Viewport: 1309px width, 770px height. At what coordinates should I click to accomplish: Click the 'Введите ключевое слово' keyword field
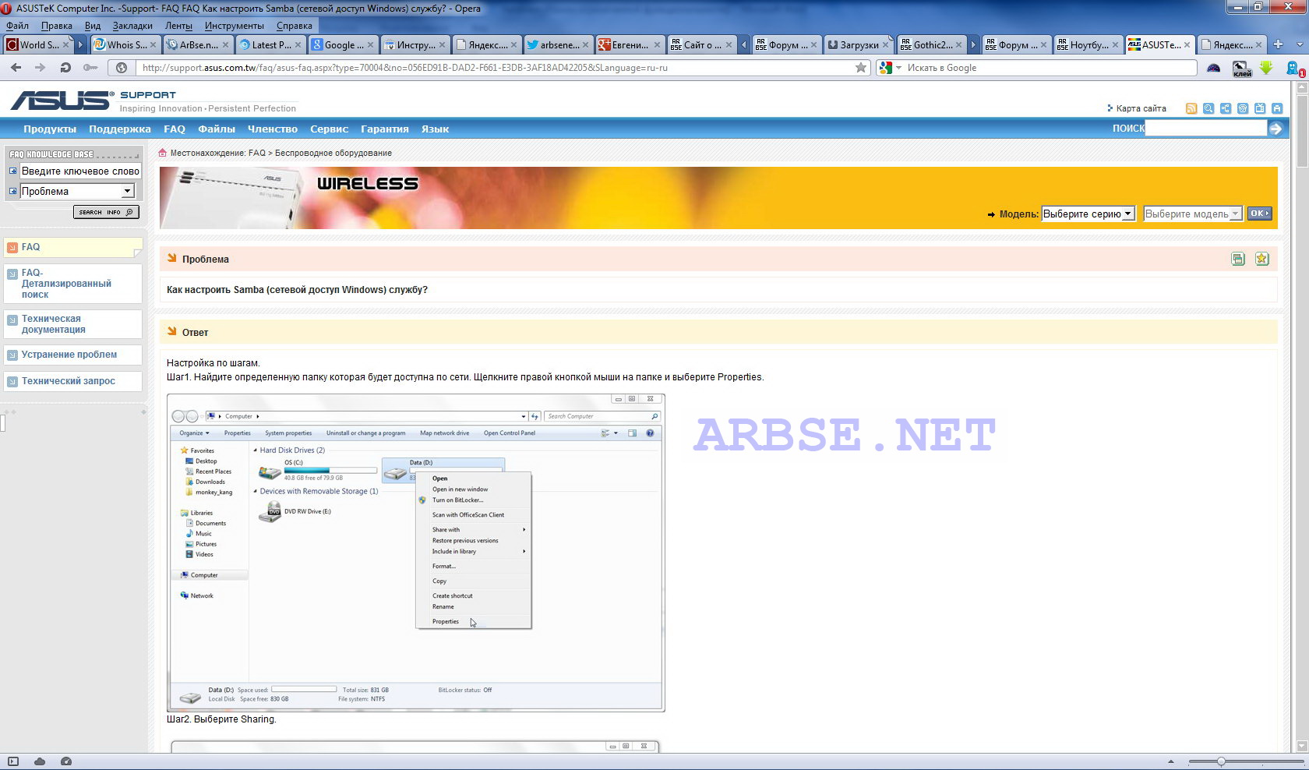(80, 171)
